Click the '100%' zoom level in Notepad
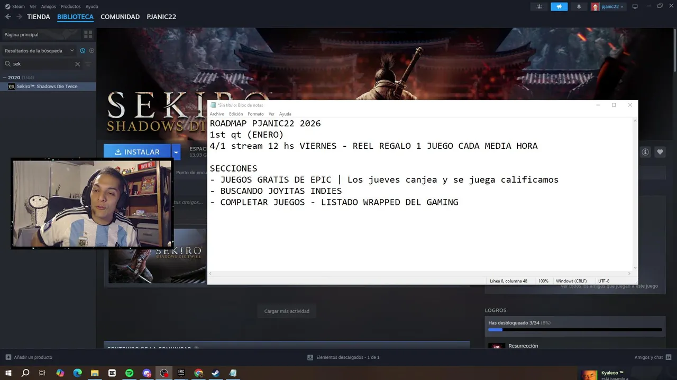 pyautogui.click(x=543, y=281)
